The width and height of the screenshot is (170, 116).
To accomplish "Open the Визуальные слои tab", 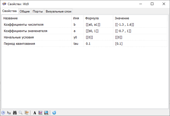I will 59,11.
